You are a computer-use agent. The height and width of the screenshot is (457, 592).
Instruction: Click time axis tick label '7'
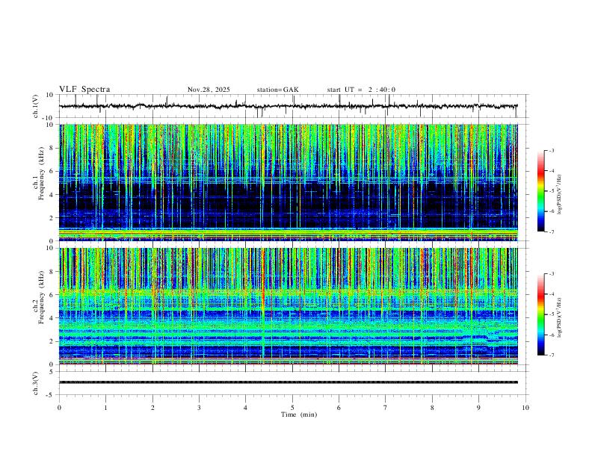point(386,408)
